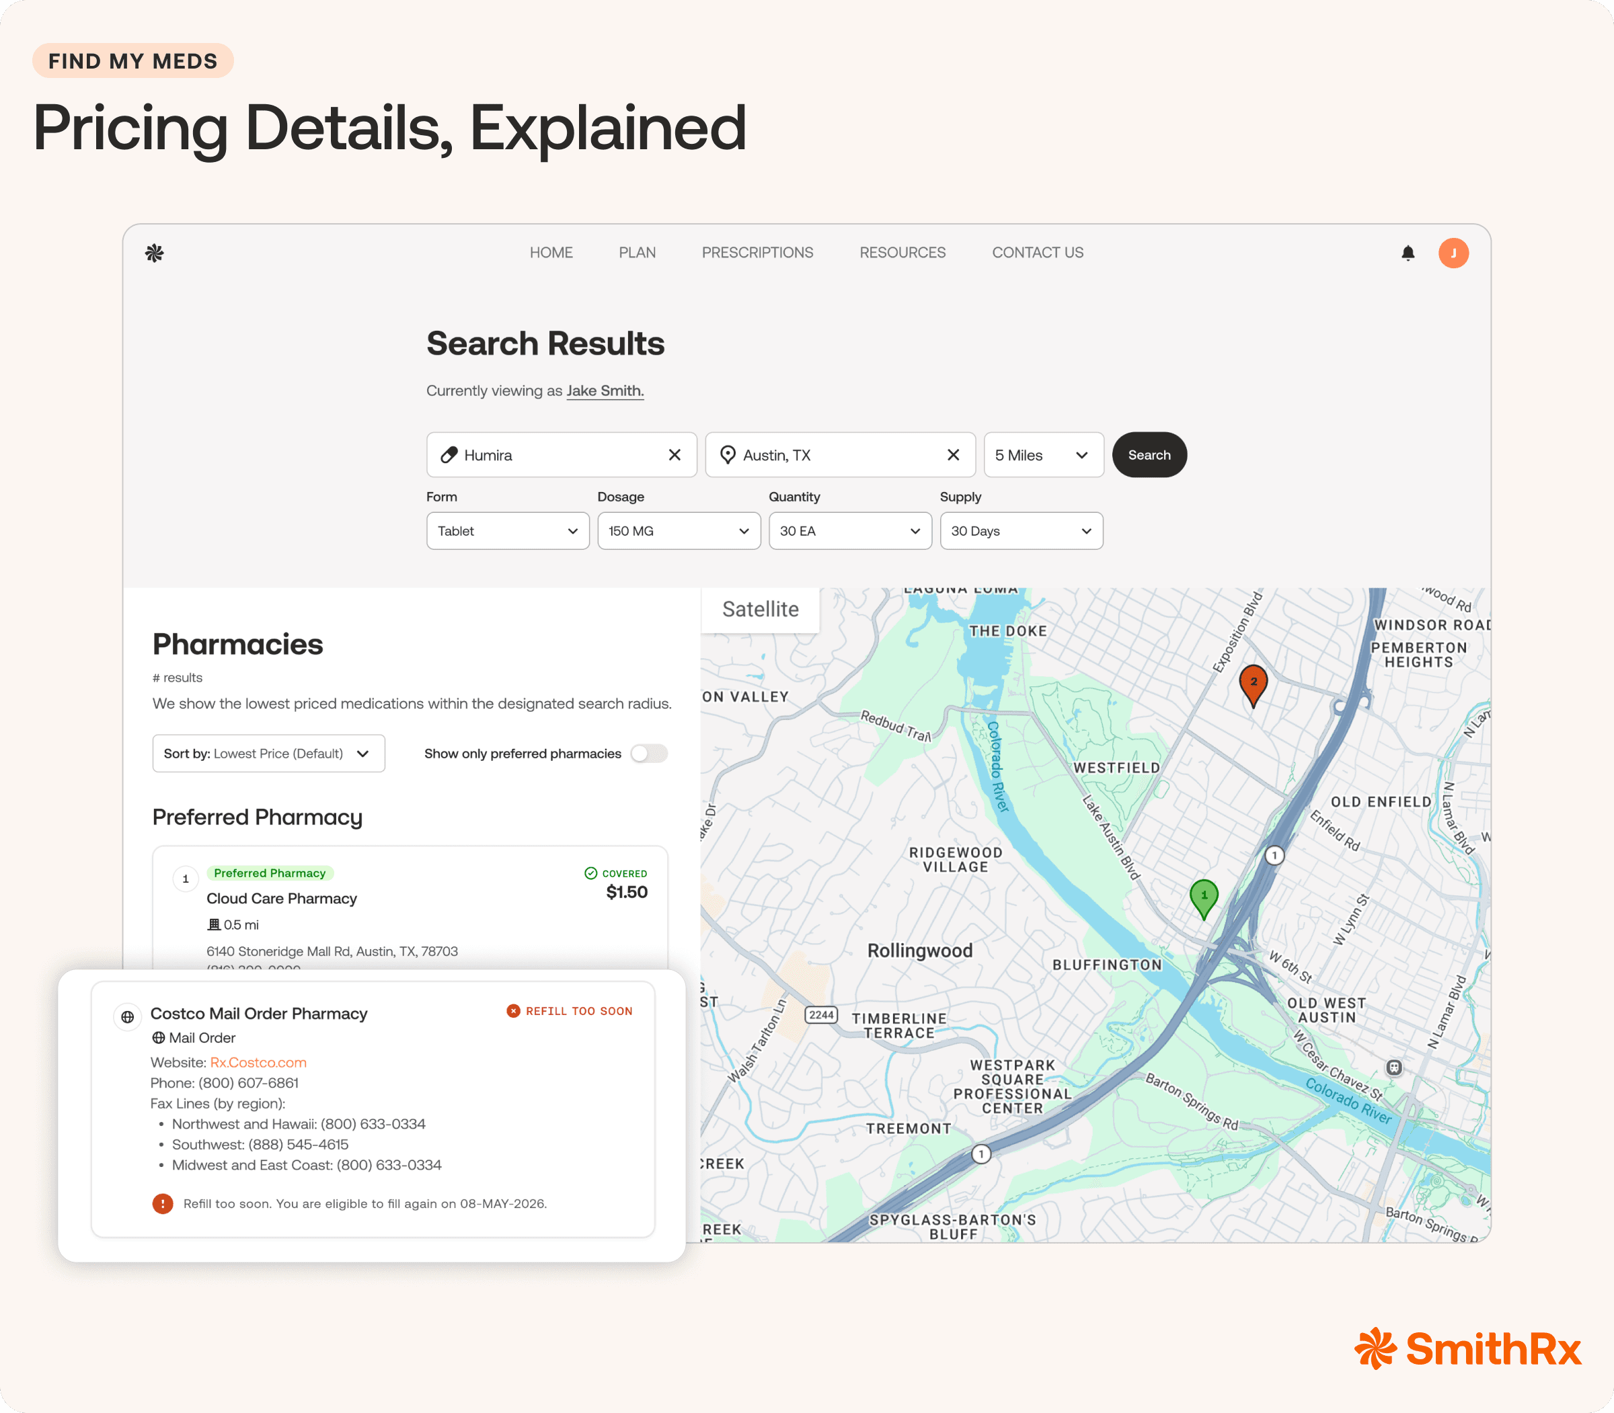
Task: Click the location pin icon in the location field
Action: [x=728, y=455]
